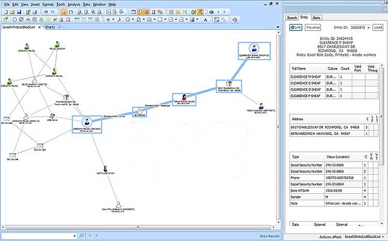Click the Print icon in toolbar
This screenshot has width=388, height=241.
click(35, 12)
